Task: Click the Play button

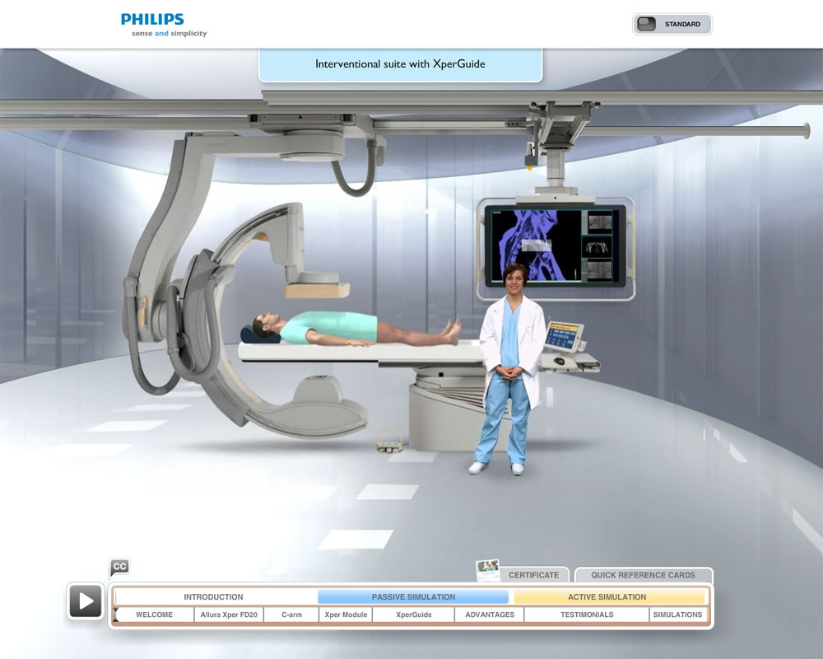Action: [x=86, y=601]
